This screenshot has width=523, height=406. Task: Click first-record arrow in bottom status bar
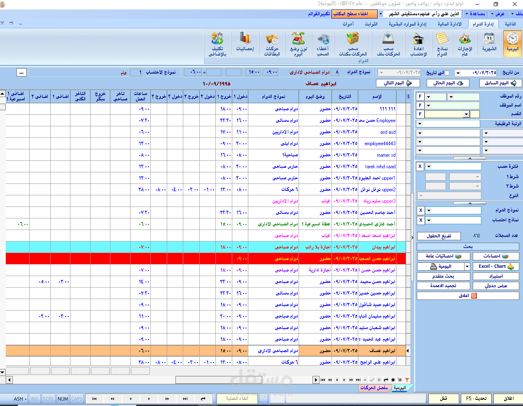[94, 399]
